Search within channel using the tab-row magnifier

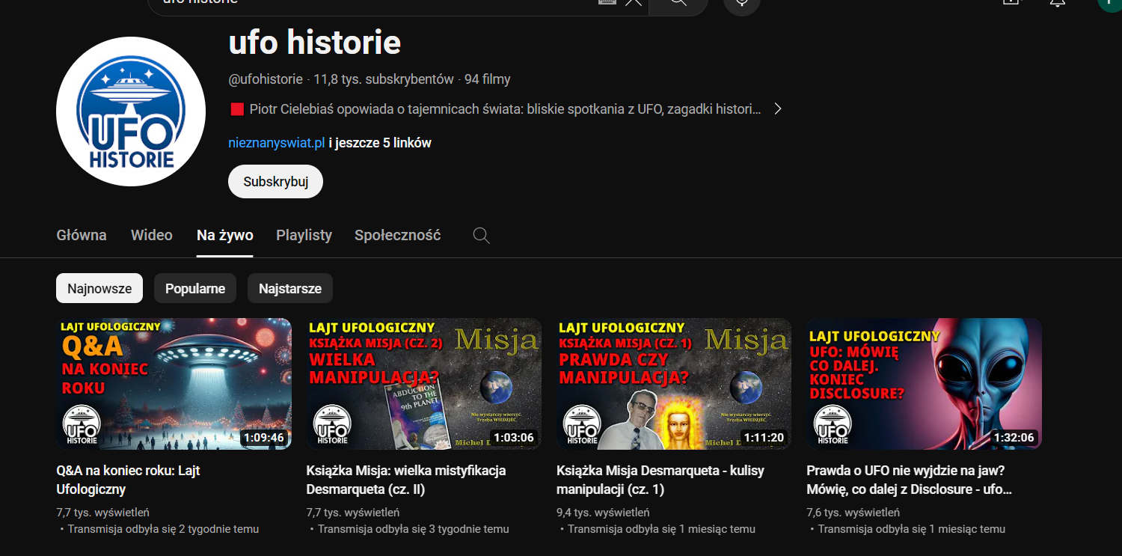pos(482,236)
